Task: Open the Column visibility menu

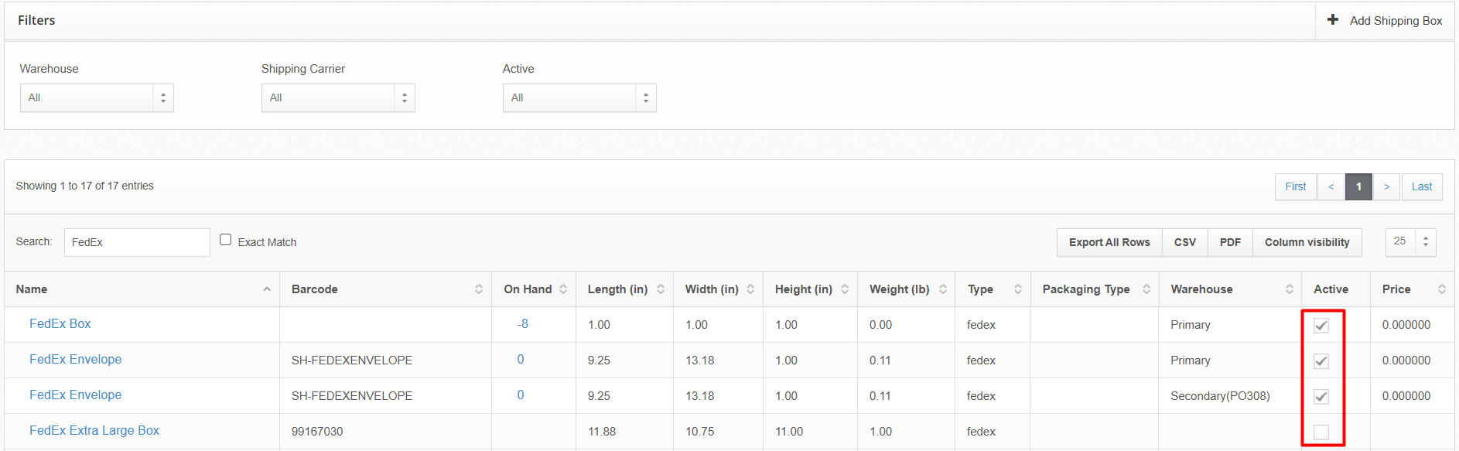Action: [1307, 242]
